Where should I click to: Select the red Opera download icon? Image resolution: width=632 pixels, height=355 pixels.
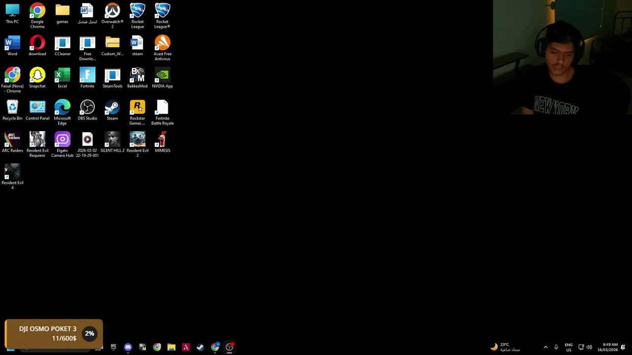37,46
